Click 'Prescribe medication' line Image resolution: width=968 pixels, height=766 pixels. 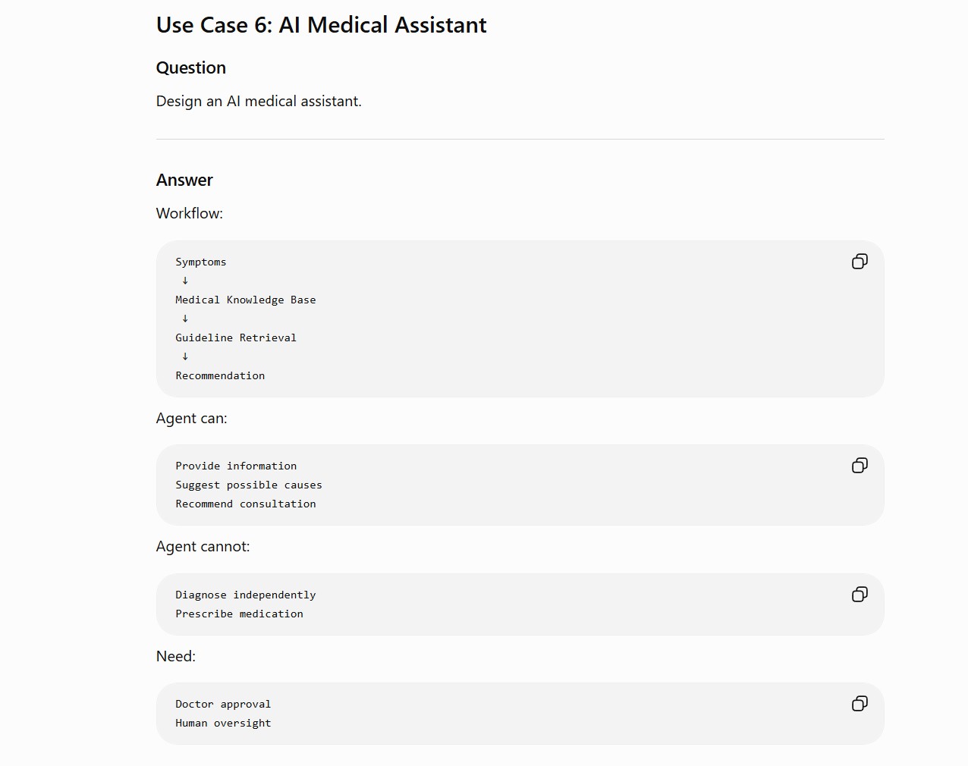click(x=239, y=614)
